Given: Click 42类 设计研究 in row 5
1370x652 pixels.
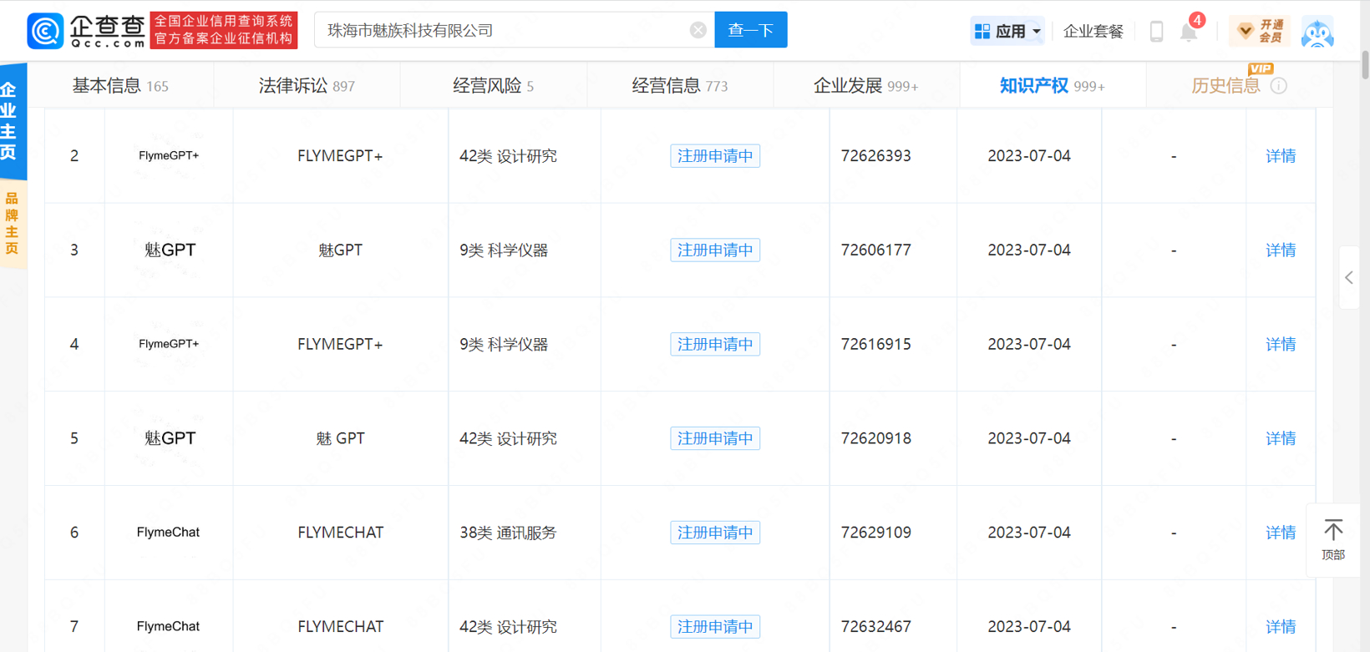Looking at the screenshot, I should point(508,438).
